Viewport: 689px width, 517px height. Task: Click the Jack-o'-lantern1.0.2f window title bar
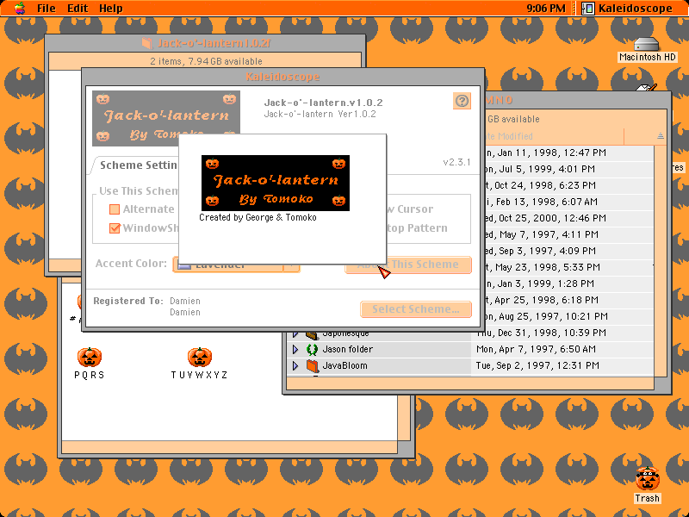point(205,43)
